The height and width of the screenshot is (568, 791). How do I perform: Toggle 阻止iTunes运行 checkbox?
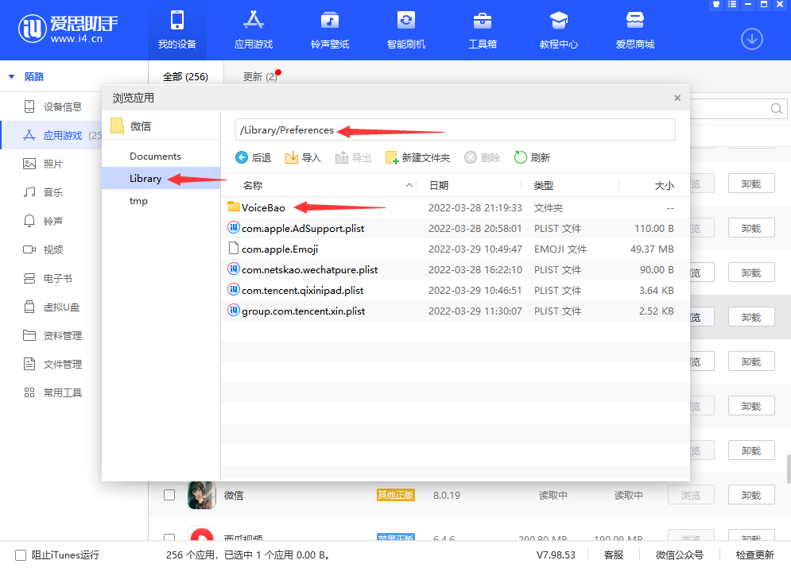pos(21,555)
